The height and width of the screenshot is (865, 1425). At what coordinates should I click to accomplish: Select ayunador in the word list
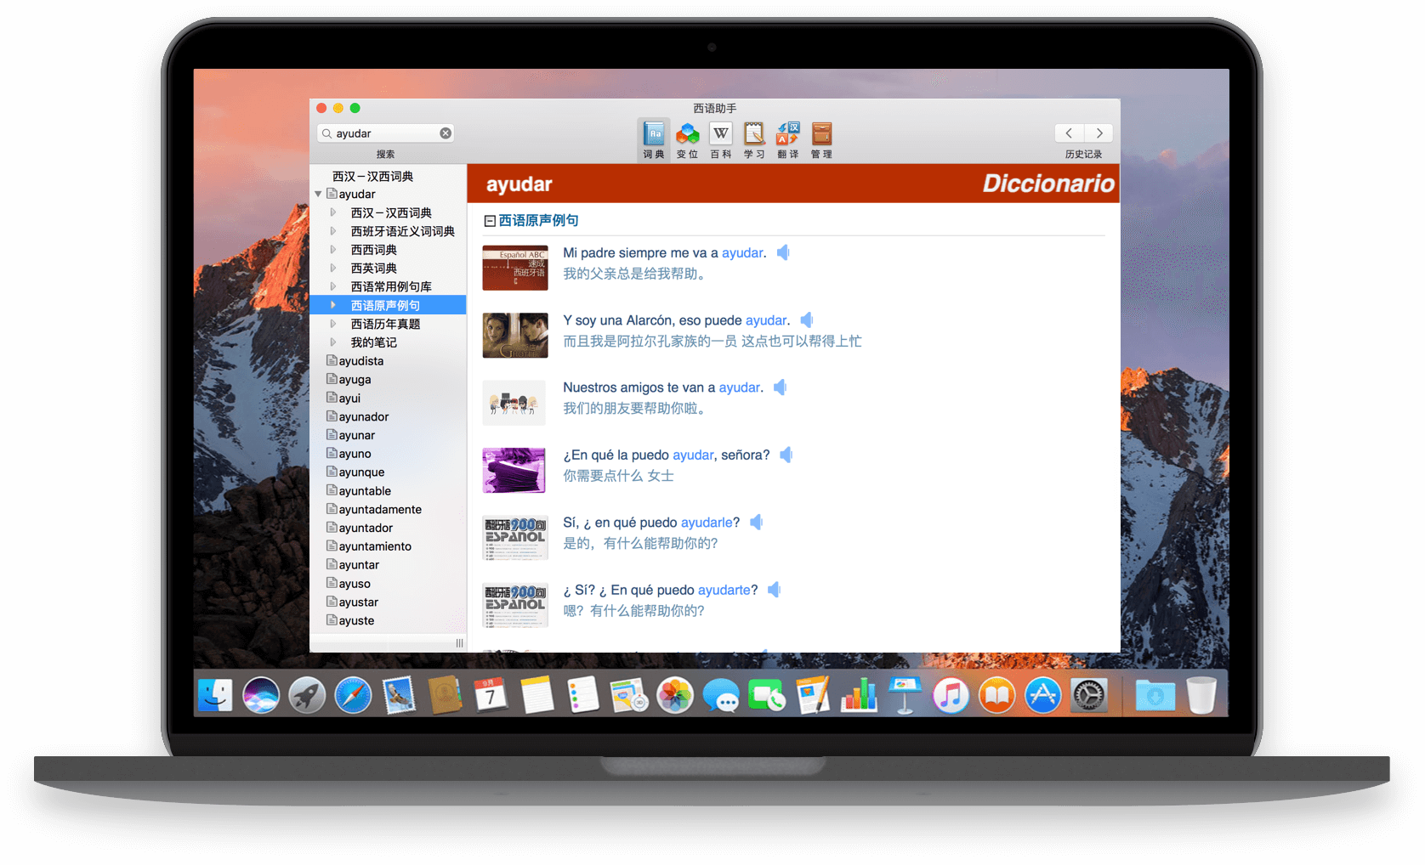363,416
